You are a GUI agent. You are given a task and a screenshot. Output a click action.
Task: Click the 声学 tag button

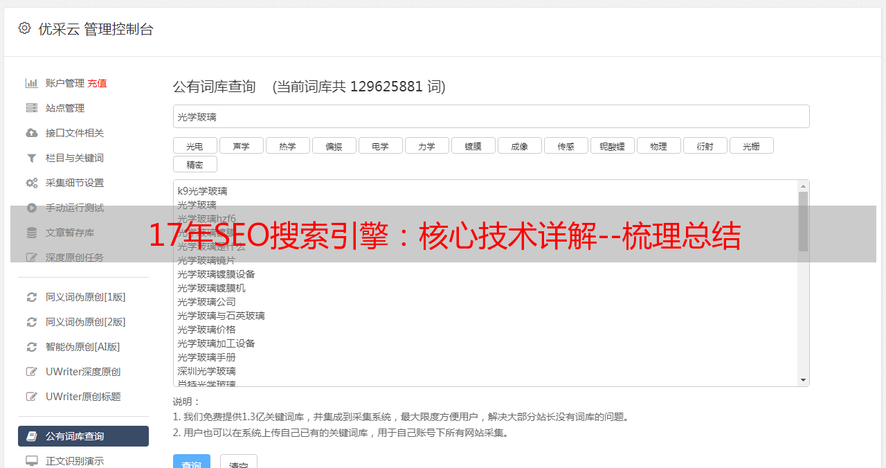click(x=241, y=145)
